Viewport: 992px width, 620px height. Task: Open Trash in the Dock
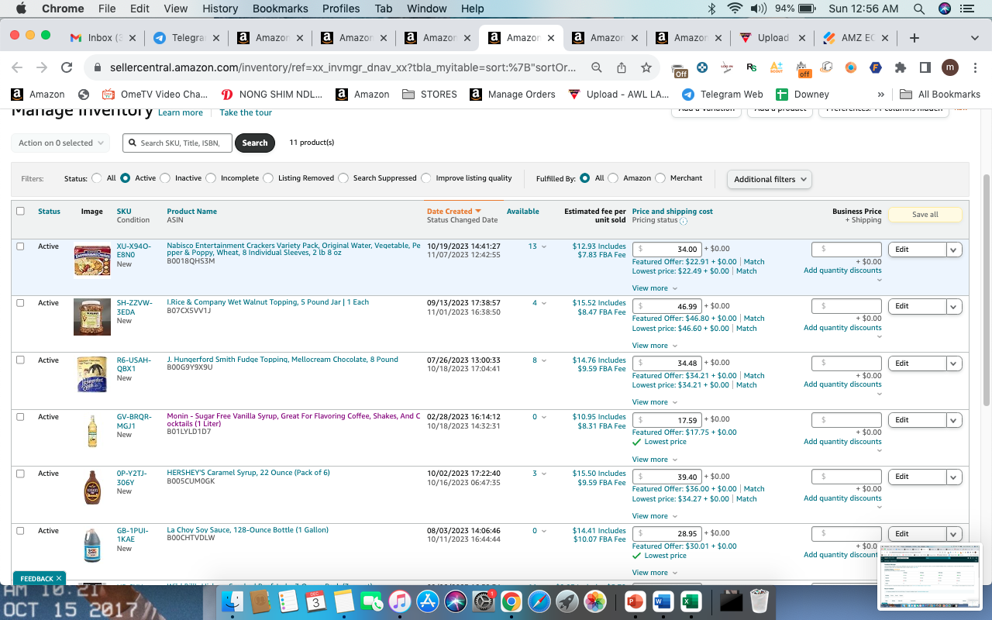pos(760,601)
